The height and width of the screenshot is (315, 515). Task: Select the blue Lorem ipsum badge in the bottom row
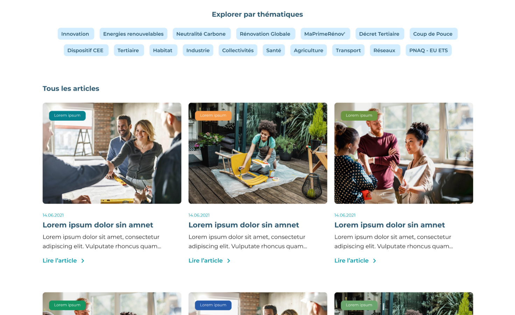point(213,305)
